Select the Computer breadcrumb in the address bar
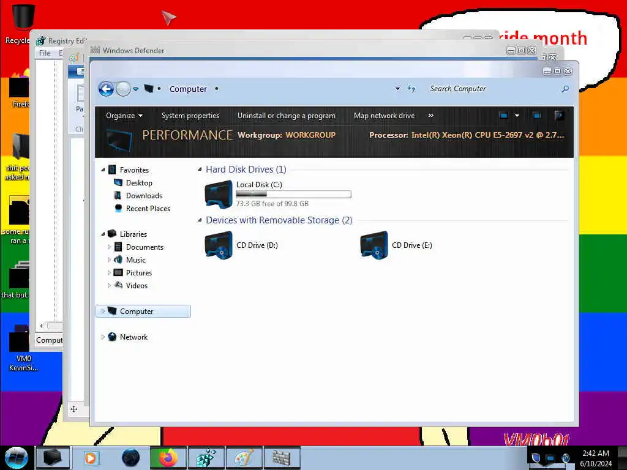627x470 pixels. [x=188, y=89]
